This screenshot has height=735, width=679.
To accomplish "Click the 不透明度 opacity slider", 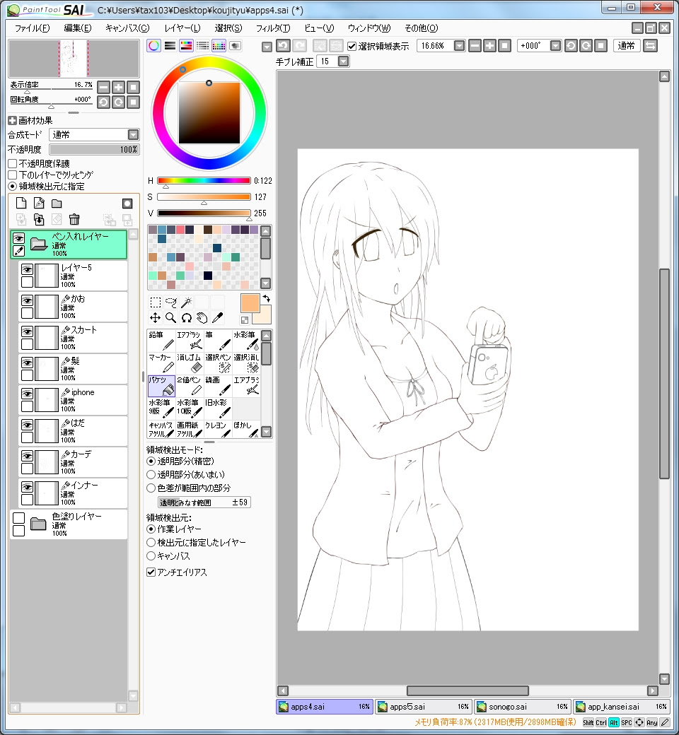I will [x=94, y=150].
